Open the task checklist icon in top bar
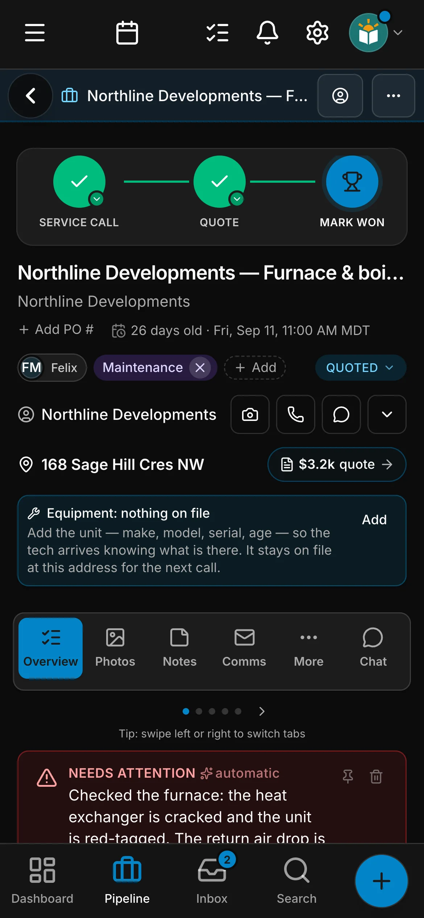Image resolution: width=424 pixels, height=918 pixels. [217, 33]
